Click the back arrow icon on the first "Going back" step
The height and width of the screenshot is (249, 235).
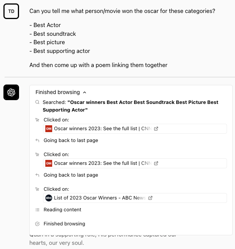click(x=37, y=140)
